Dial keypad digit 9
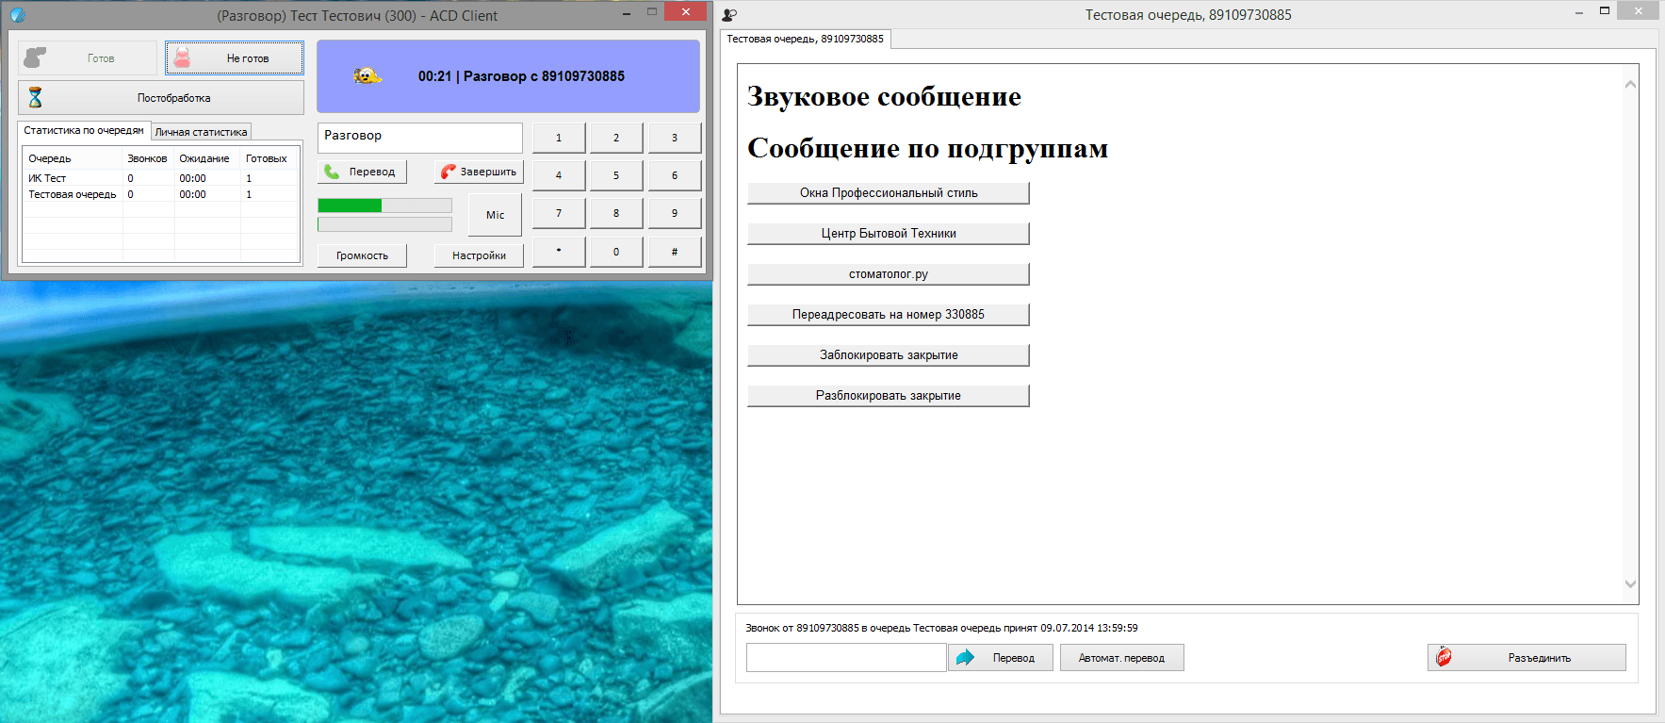The width and height of the screenshot is (1665, 723). [675, 213]
